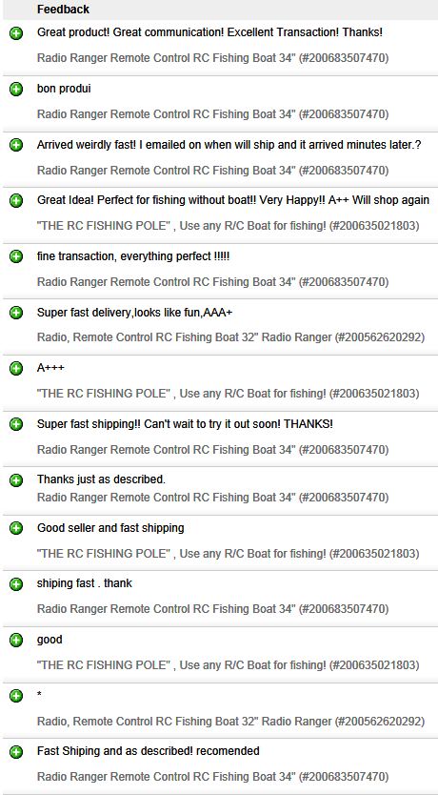
Task: Click positive icon beside "Fast Shiping and as described"
Action: coord(16,752)
